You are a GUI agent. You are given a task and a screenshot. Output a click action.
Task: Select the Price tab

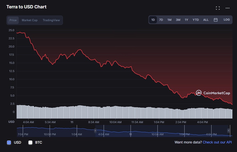13,20
